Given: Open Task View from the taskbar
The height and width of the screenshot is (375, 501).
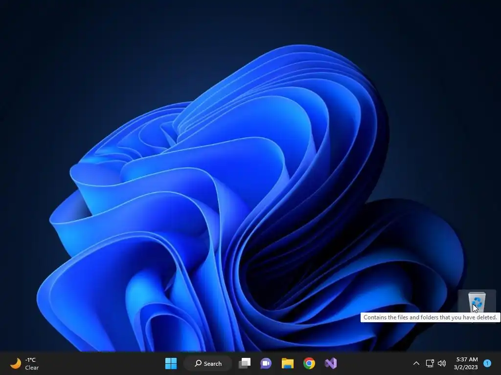Looking at the screenshot, I should pyautogui.click(x=245, y=363).
